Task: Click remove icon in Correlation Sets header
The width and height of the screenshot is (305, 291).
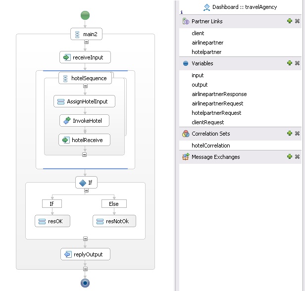Action: click(297, 134)
